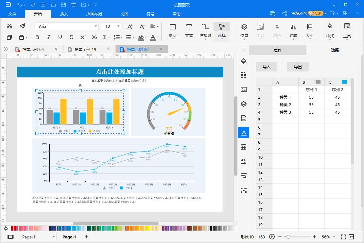Image resolution: width=364 pixels, height=243 pixels.
Task: Open the layers panel in sidebar
Action: click(243, 104)
